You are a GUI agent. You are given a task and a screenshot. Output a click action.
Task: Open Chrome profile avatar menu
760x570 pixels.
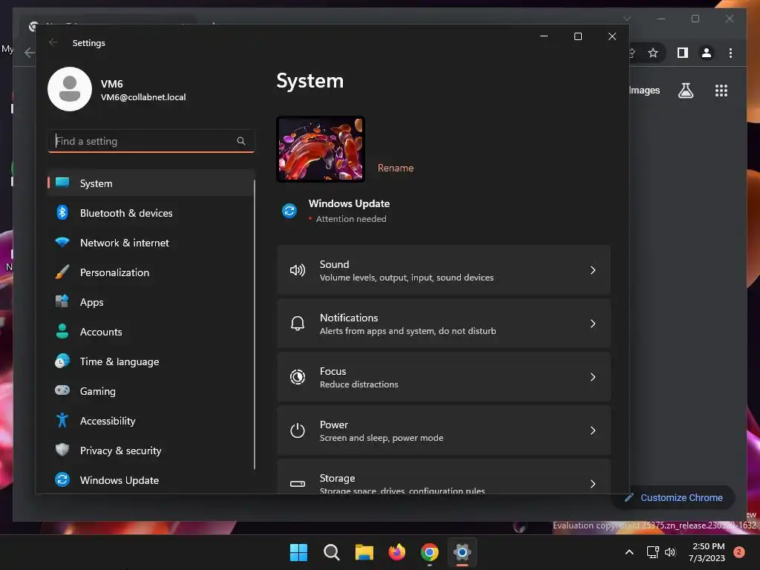(x=707, y=53)
